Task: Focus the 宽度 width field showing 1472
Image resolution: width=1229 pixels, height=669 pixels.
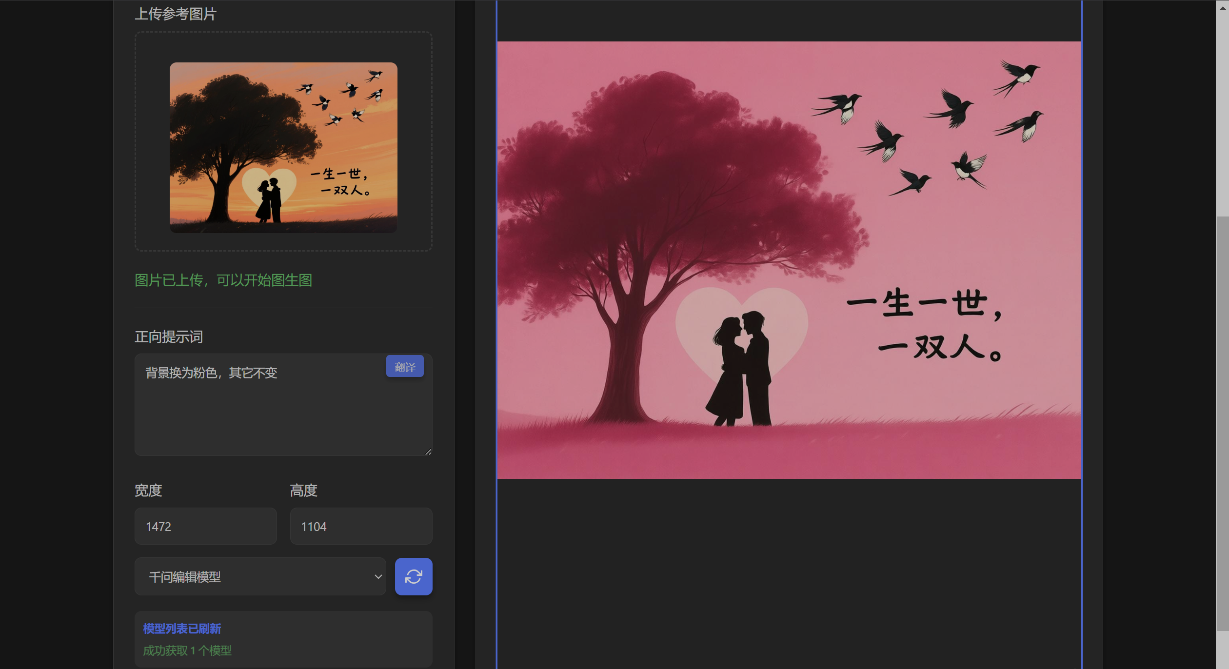Action: [x=205, y=527]
